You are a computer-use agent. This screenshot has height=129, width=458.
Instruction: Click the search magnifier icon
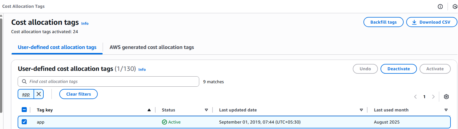pos(24,81)
